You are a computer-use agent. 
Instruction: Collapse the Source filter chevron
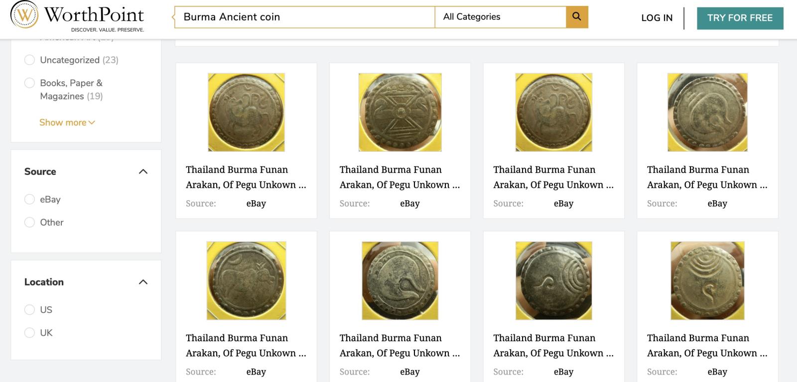pyautogui.click(x=143, y=172)
